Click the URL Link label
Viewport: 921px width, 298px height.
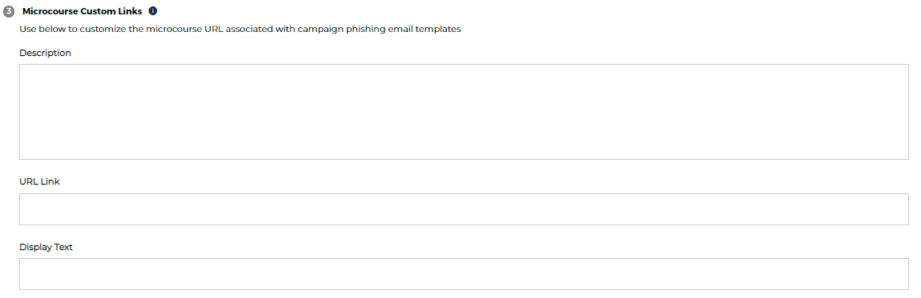click(39, 181)
